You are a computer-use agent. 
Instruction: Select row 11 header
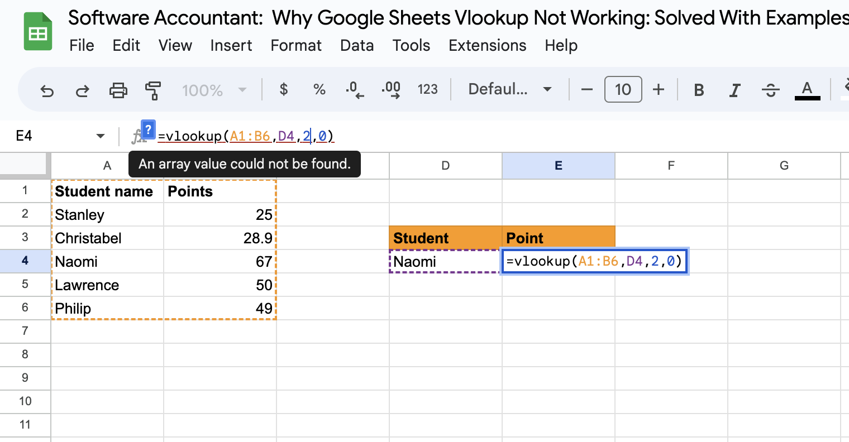point(25,425)
